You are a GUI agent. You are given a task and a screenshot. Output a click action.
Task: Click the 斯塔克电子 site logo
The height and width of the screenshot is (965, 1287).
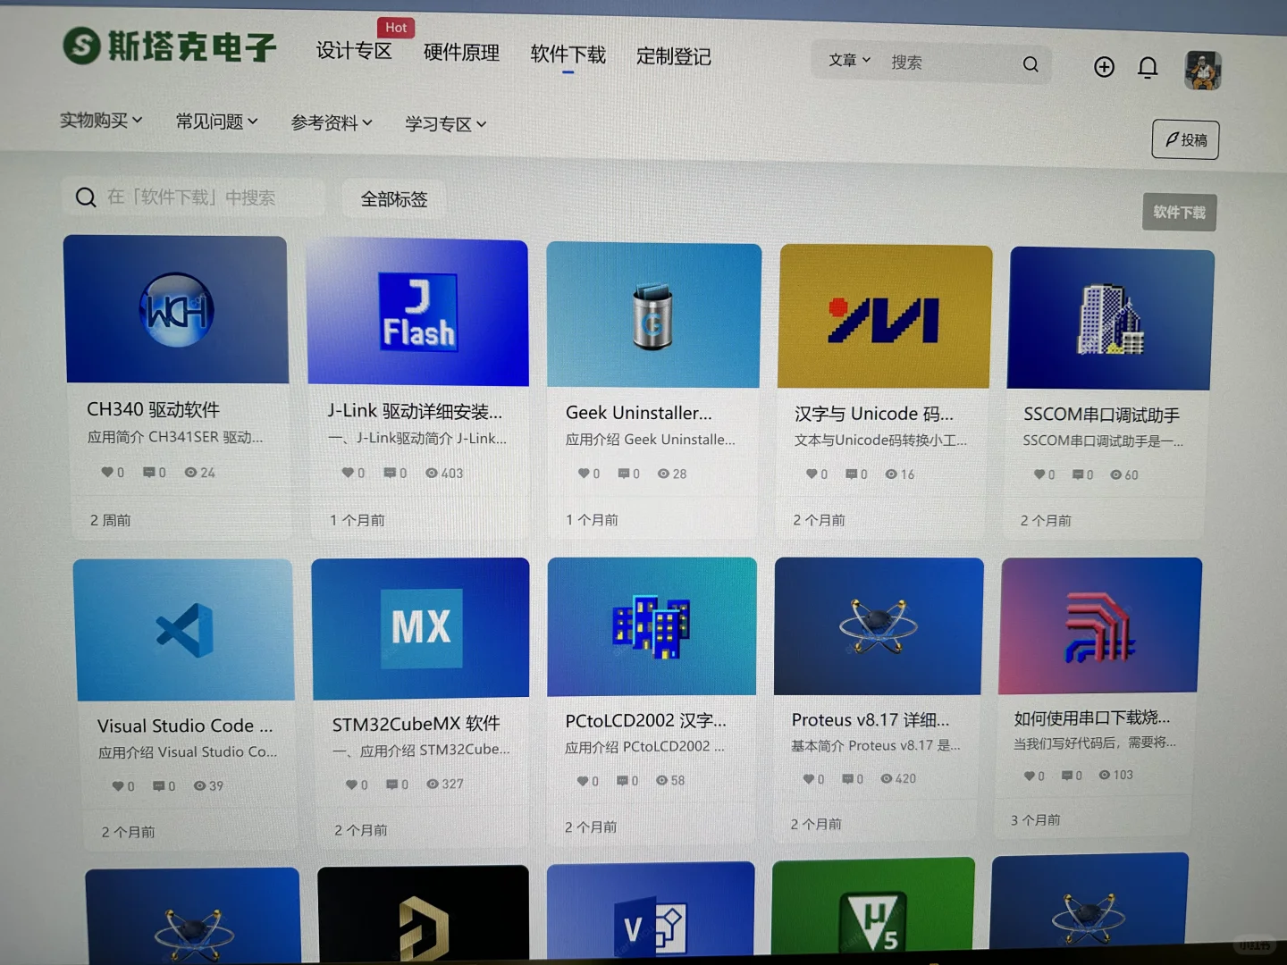pyautogui.click(x=166, y=46)
